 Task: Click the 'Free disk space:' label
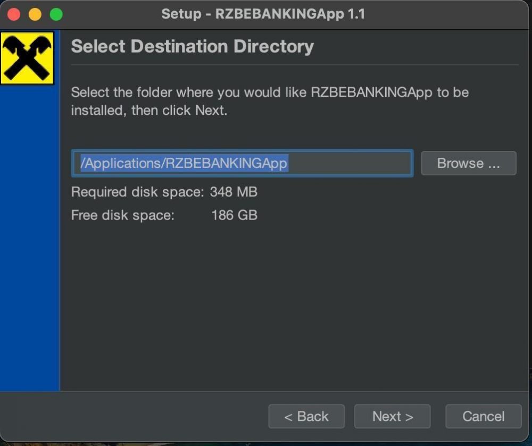point(122,215)
